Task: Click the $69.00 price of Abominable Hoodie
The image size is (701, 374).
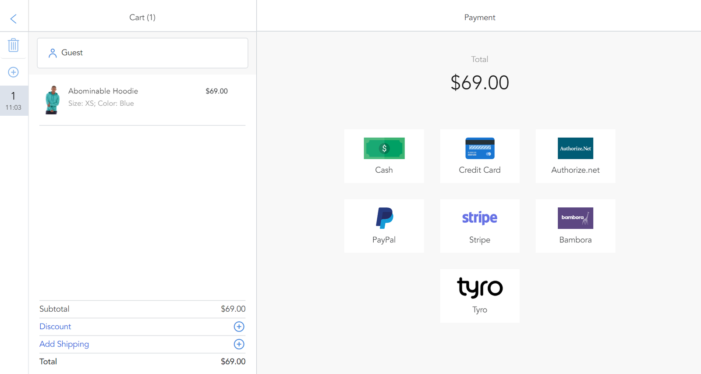Action: point(216,91)
